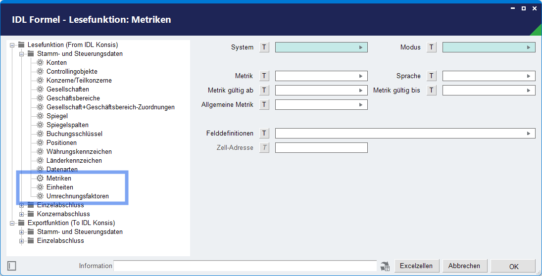
Task: Select the Geschäftsbereiche gear icon
Action: coord(41,98)
